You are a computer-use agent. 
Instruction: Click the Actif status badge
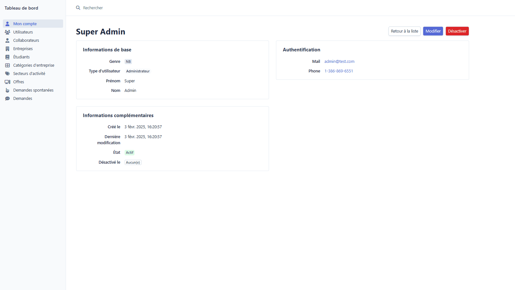point(129,152)
